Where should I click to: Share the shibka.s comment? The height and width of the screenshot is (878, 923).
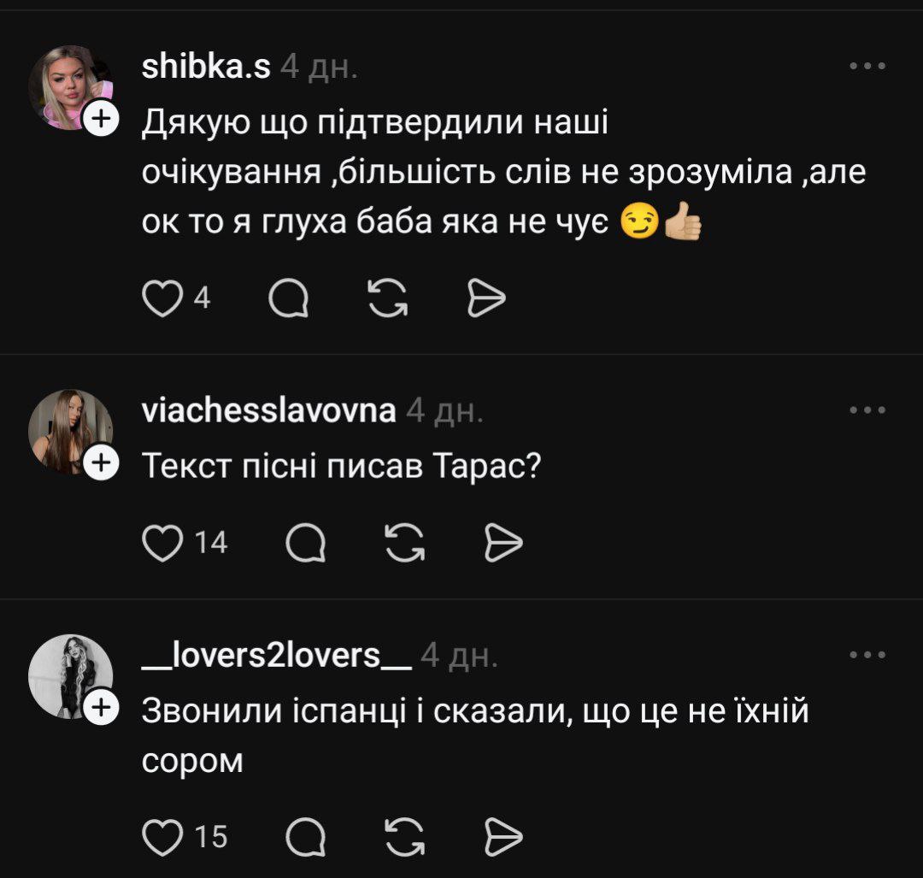click(x=487, y=298)
